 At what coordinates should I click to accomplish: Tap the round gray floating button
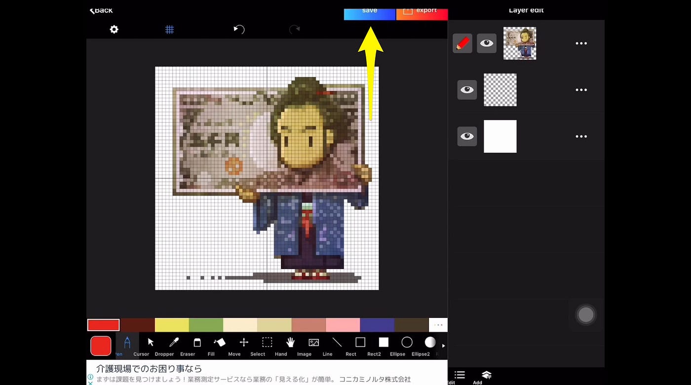(x=586, y=315)
